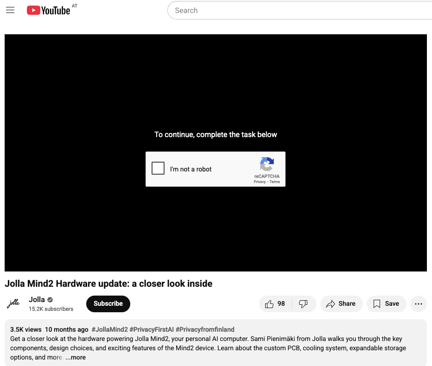
Task: Click the reCAPTCHA logo
Action: click(x=267, y=164)
